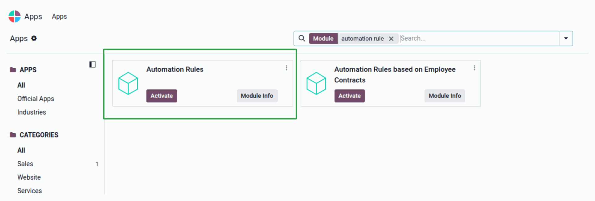Click the Odoo home logo icon
595x201 pixels.
click(14, 16)
